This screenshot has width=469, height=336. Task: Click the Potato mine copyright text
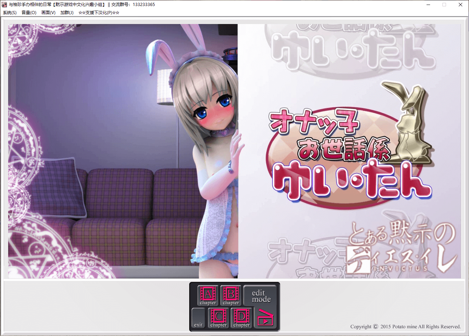coord(405,326)
